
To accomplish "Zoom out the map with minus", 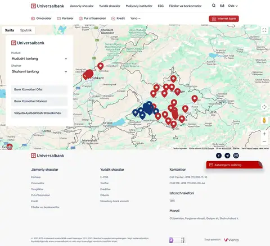I will click(x=264, y=142).
